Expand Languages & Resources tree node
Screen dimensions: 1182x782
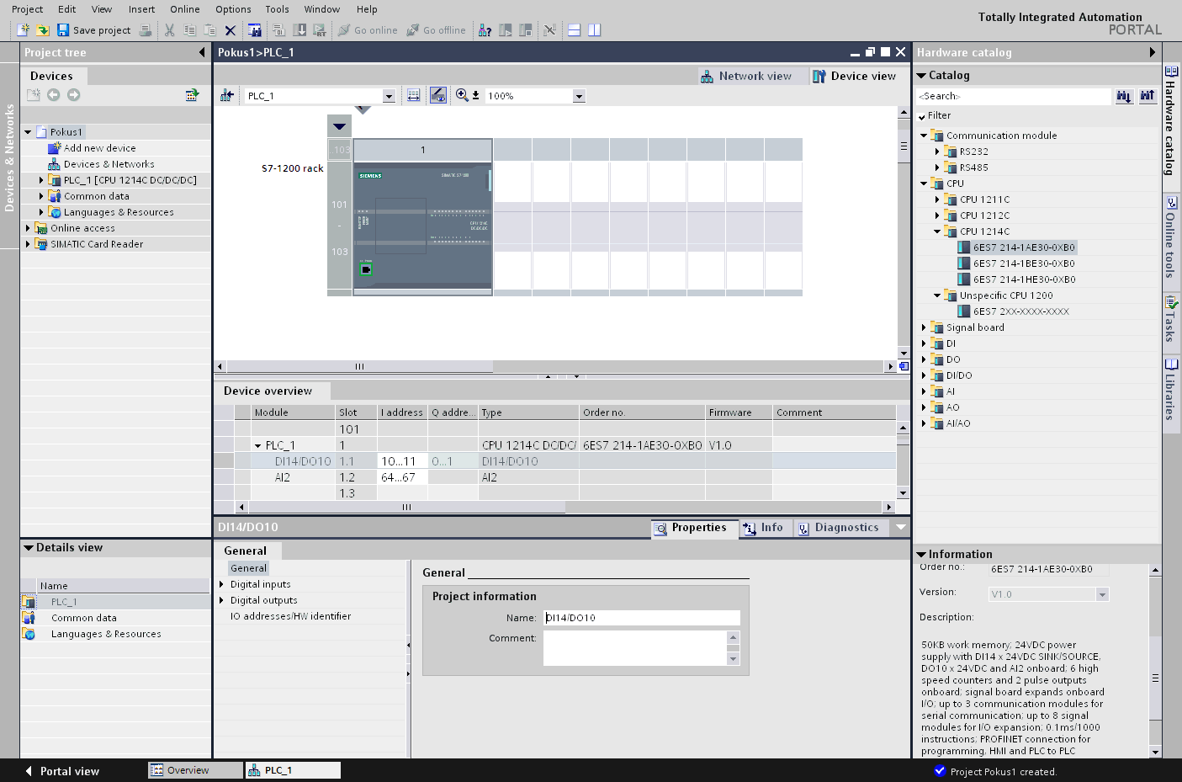coord(41,212)
